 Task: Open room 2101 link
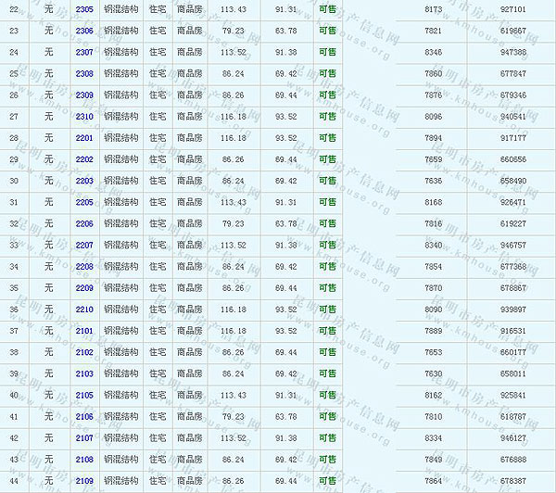pyautogui.click(x=84, y=331)
